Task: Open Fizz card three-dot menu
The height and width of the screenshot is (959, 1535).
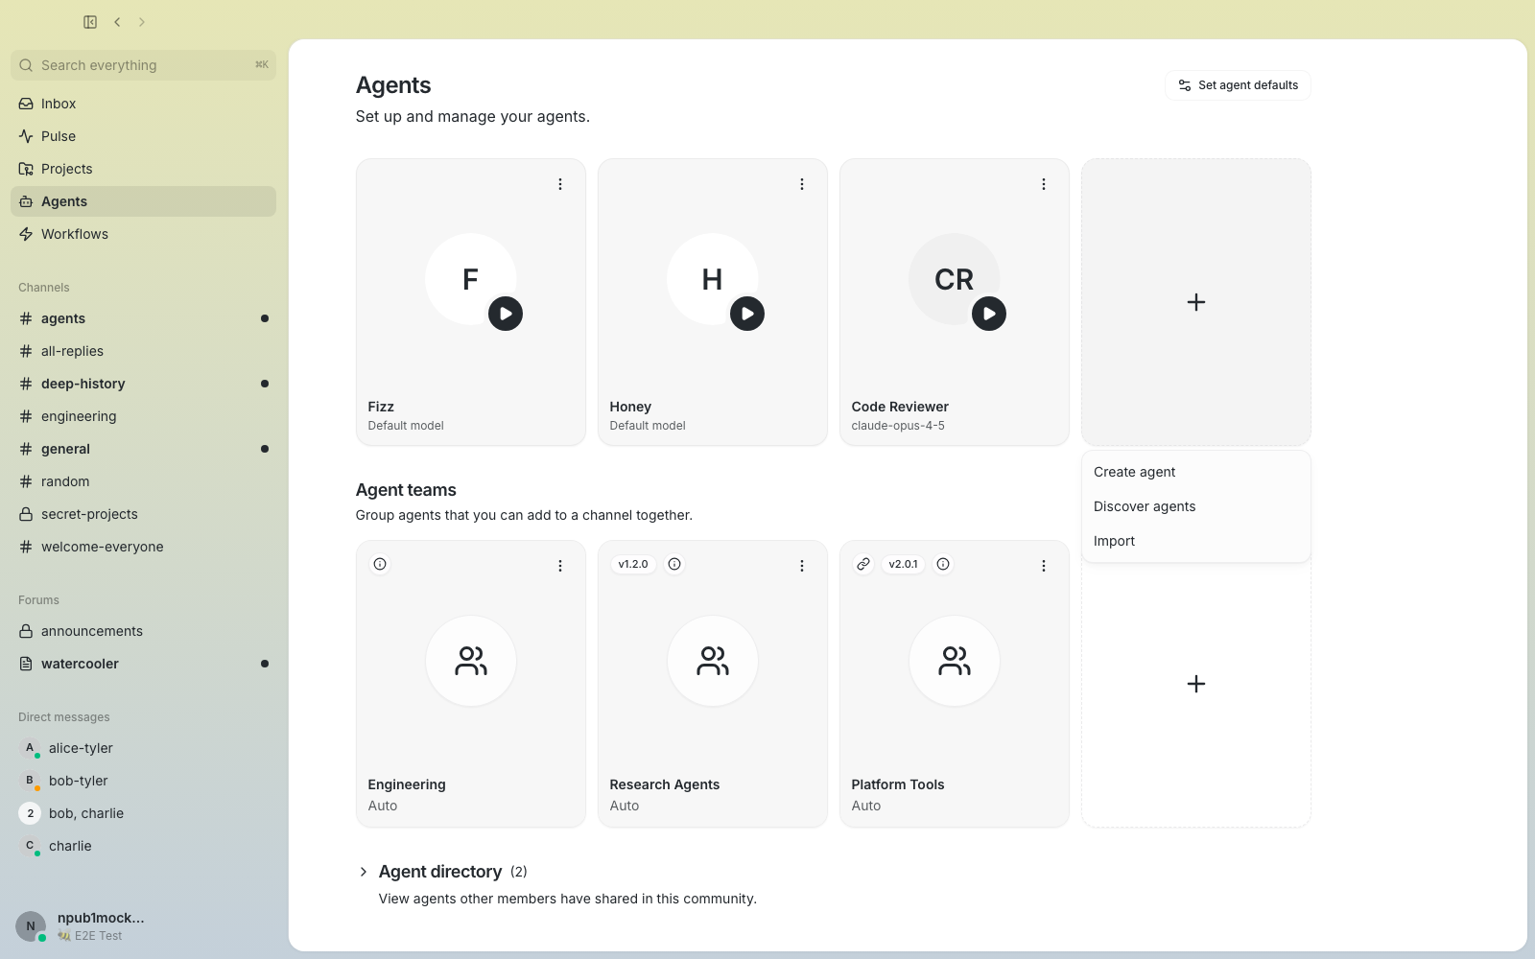Action: 560,184
